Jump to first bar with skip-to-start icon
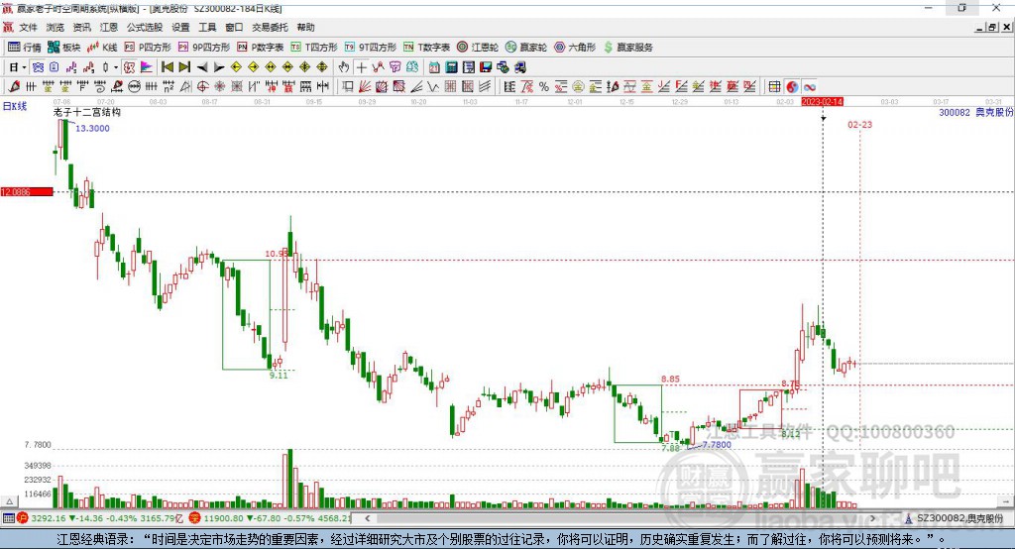Viewport: 1015px width, 549px height. click(167, 67)
